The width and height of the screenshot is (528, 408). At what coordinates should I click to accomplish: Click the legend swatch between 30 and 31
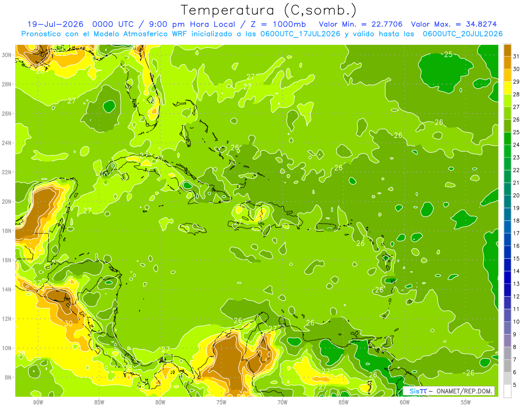507,62
